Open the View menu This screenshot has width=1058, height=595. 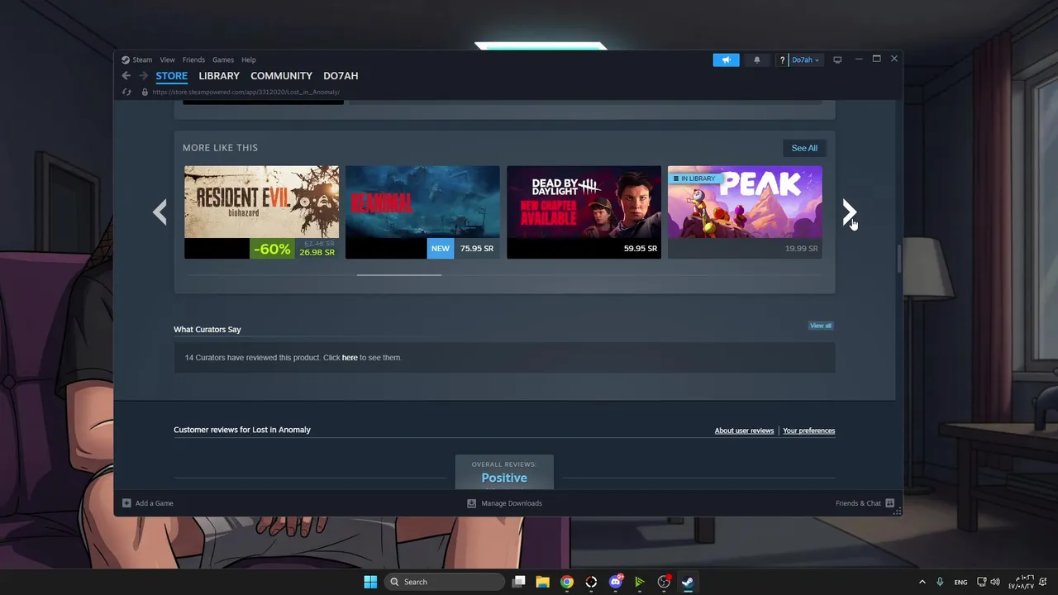click(167, 59)
